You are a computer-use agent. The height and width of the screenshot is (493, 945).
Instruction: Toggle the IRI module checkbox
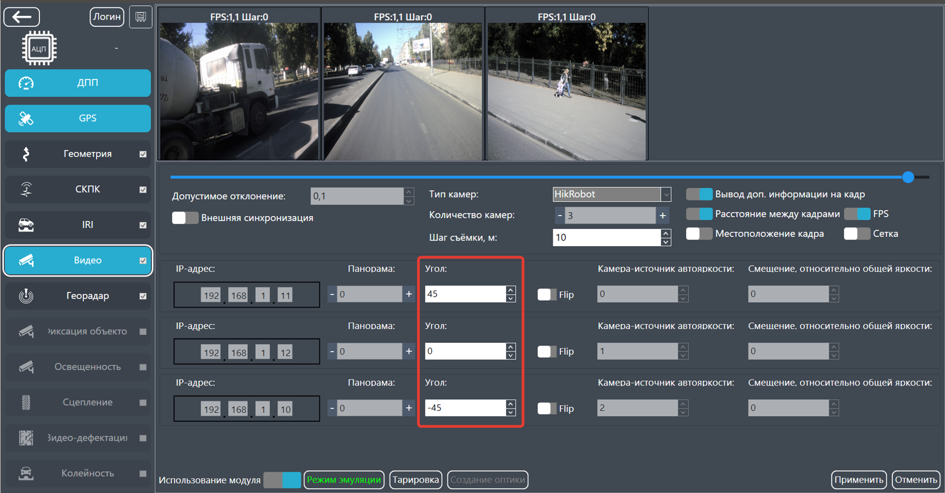point(143,225)
